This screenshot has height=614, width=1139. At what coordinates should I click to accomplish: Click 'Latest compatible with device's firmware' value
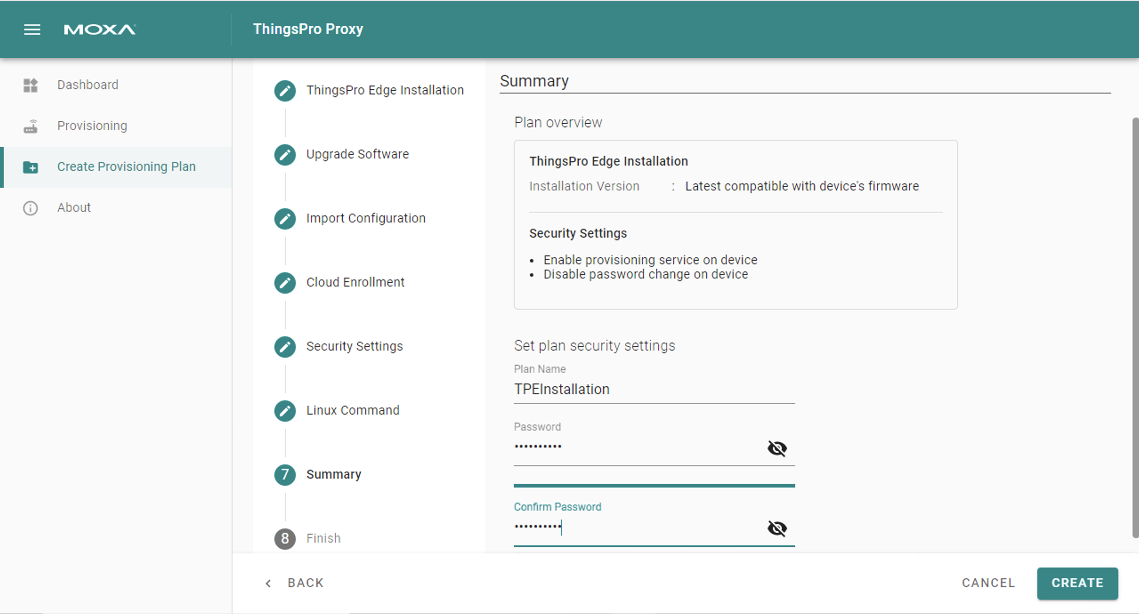(x=801, y=186)
